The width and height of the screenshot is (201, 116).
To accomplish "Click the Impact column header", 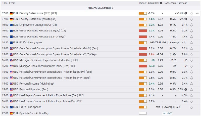I will point(142,3).
